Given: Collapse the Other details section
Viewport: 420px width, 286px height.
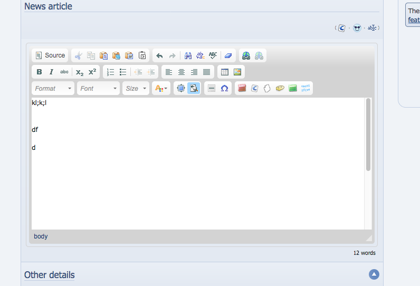Looking at the screenshot, I should [374, 274].
